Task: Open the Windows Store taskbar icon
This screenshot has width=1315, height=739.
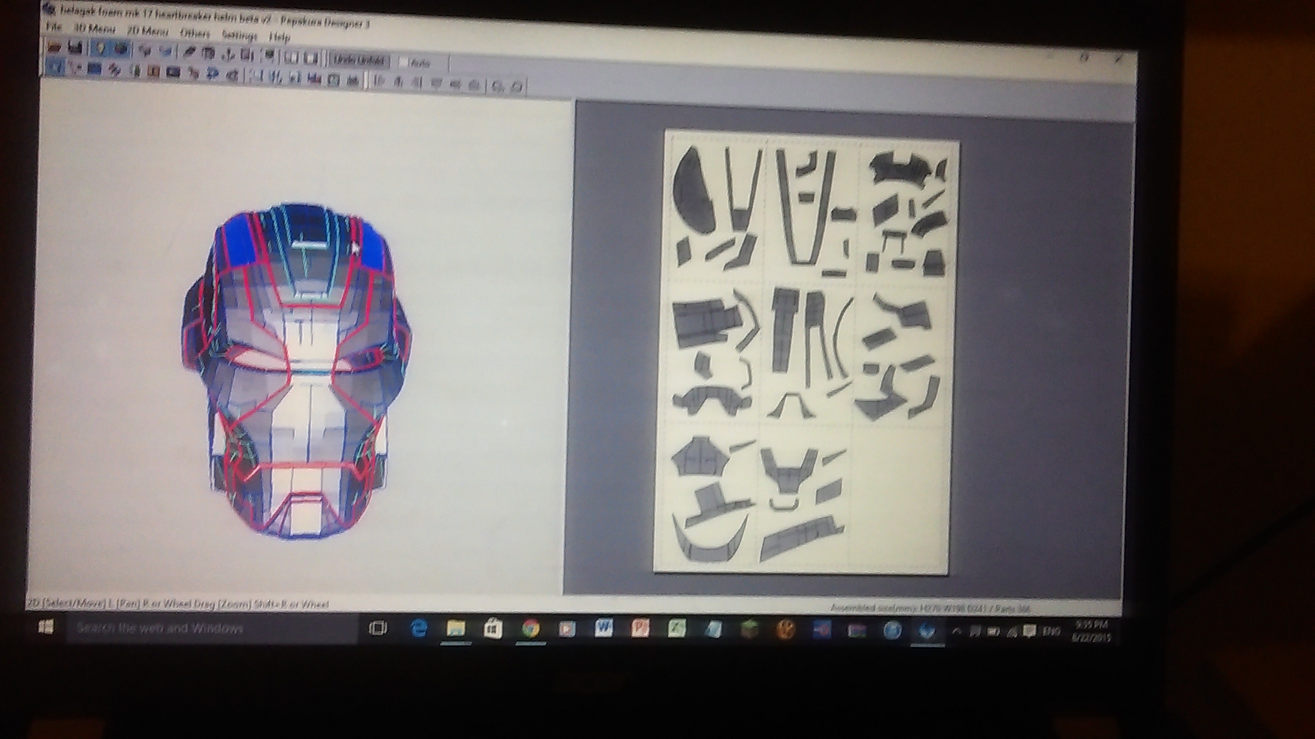Action: click(493, 629)
